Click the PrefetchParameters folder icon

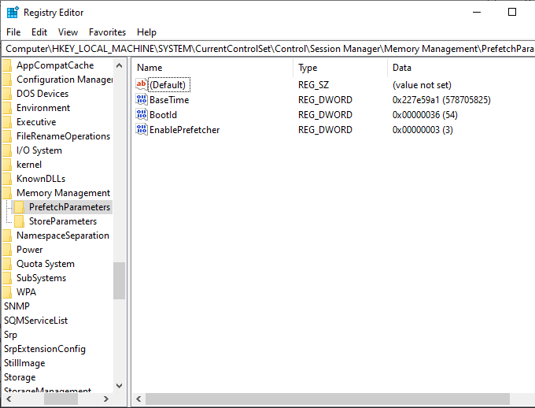pos(20,207)
